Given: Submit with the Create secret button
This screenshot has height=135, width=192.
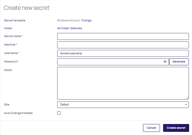Looking at the screenshot, I should pos(176,128).
